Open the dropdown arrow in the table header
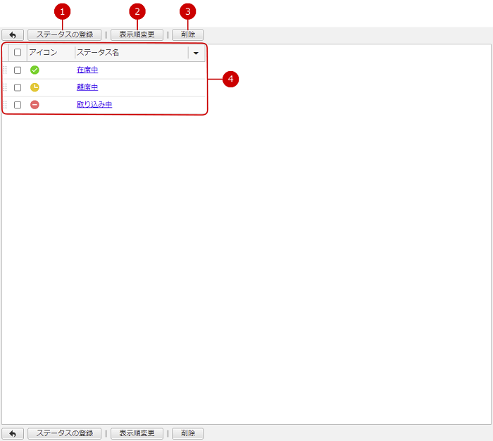Screen dimensions: 493x441 tap(194, 53)
